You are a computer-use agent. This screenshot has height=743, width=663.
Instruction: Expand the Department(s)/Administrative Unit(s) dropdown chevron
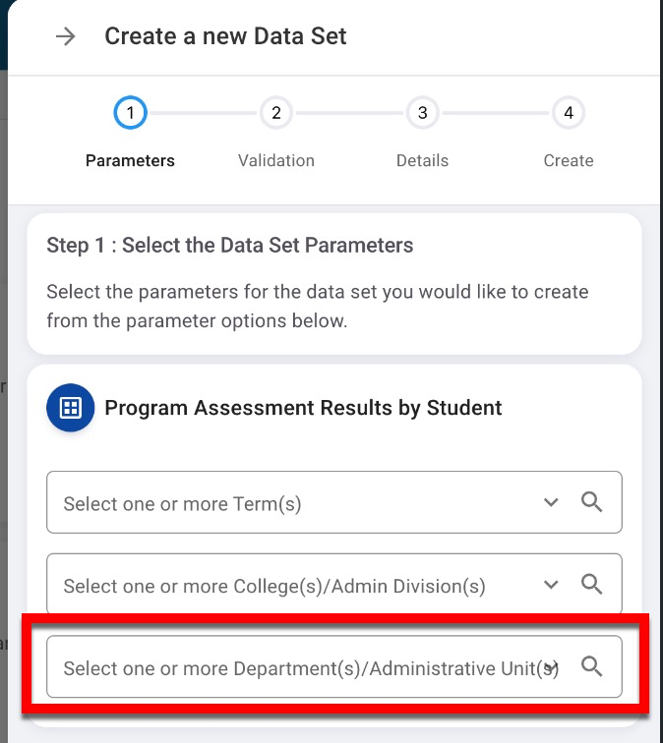click(x=551, y=667)
